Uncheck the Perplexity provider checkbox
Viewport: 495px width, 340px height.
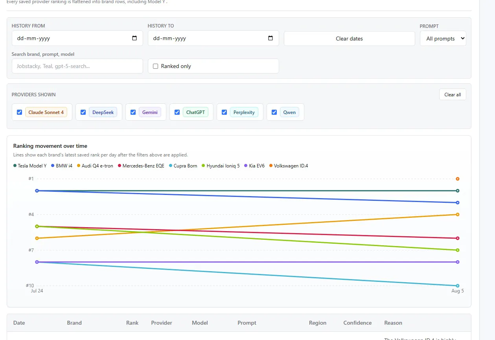point(224,112)
